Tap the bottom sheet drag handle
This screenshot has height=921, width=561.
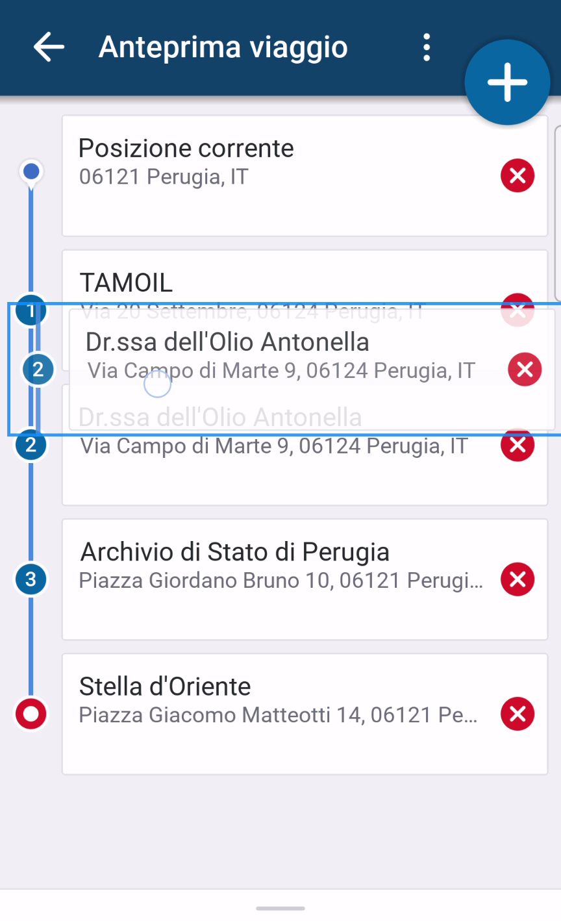pyautogui.click(x=280, y=908)
